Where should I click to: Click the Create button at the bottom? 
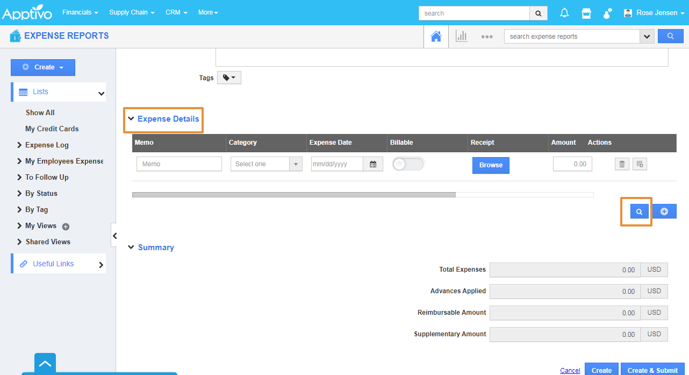pyautogui.click(x=601, y=369)
